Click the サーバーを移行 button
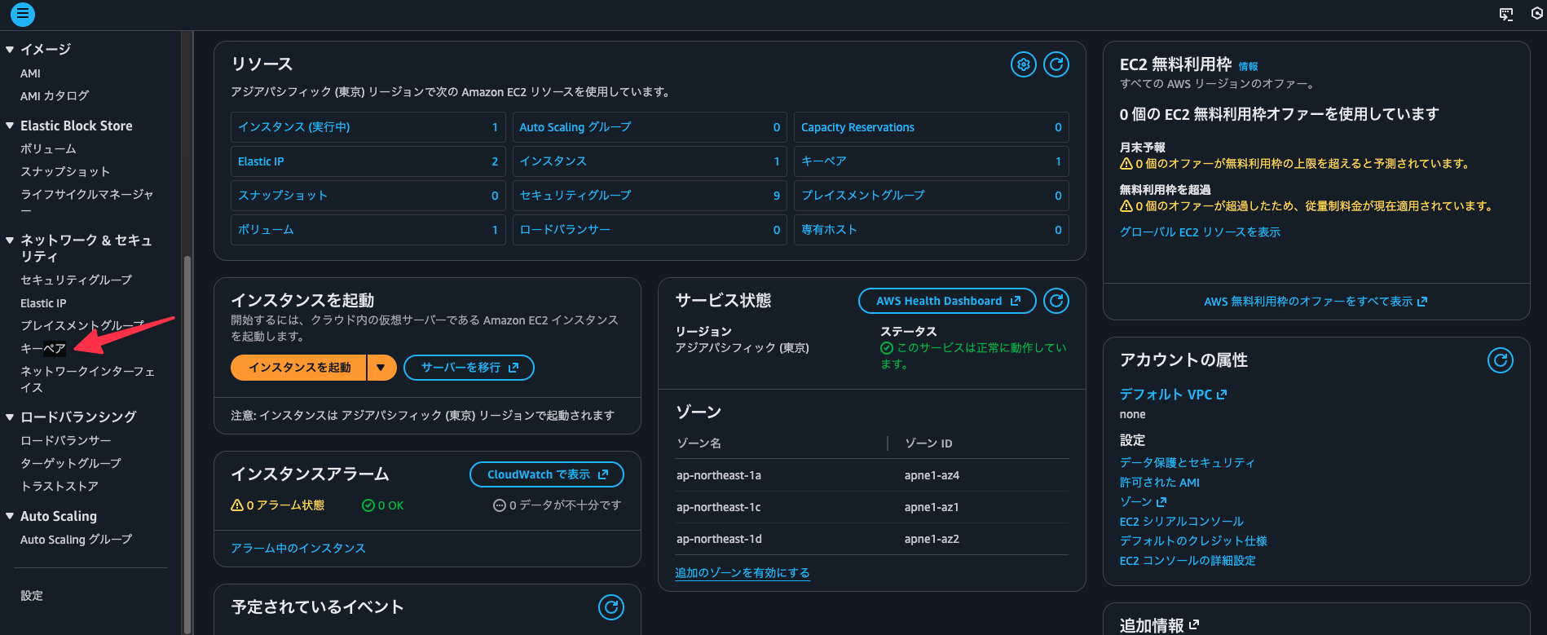 469,368
